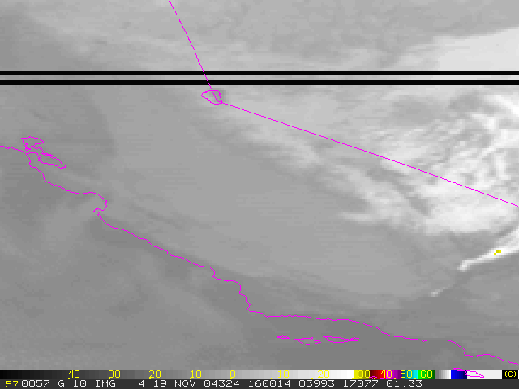Viewport: 519px width, 389px height.
Task: Click the (C) unit label
Action: coord(509,374)
